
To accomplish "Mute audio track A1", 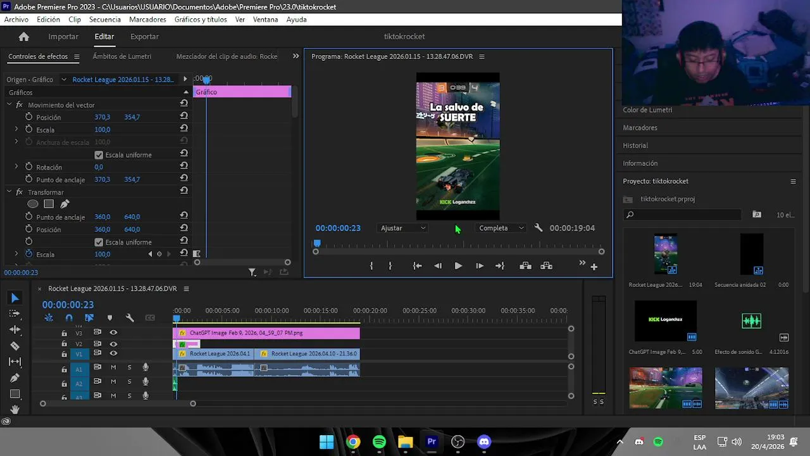I will click(x=113, y=367).
